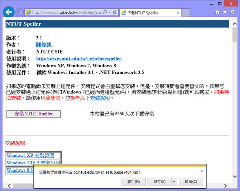
Task: Open the address bar dropdown arrow
Action: [110, 12]
